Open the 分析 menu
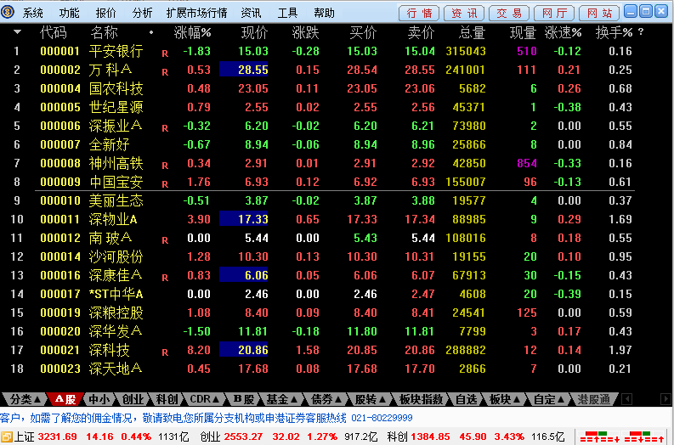Viewport: 674px width, 445px height. (x=142, y=13)
